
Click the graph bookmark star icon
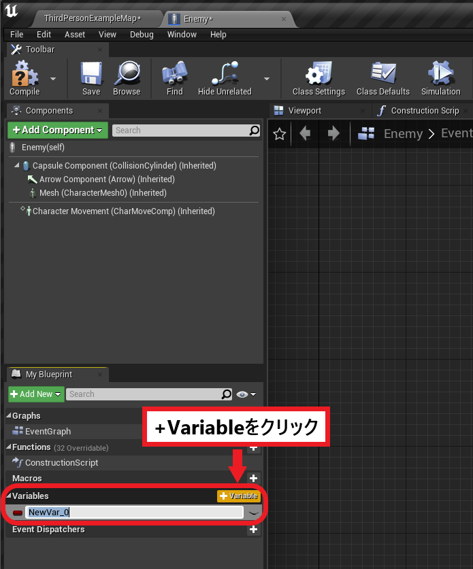point(279,134)
